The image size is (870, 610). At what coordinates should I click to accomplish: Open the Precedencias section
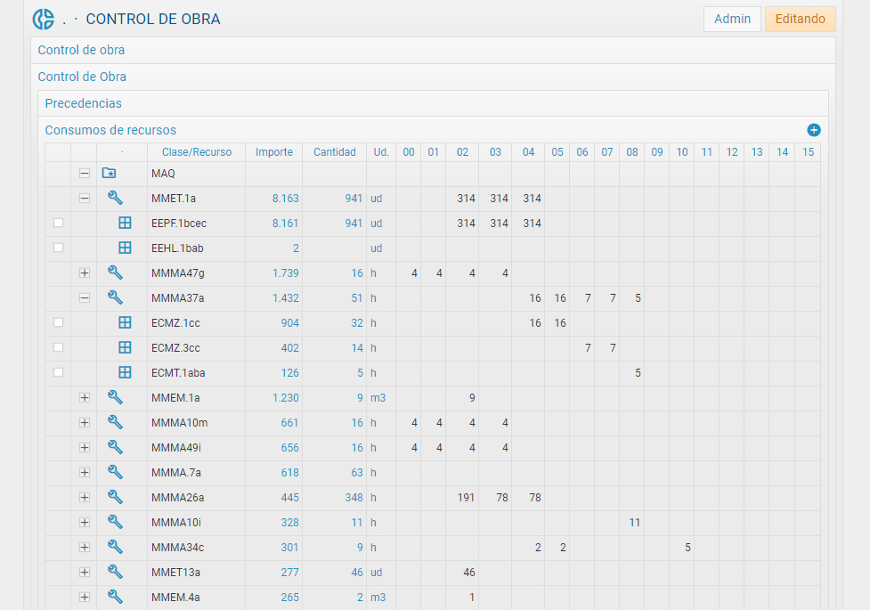[x=83, y=103]
